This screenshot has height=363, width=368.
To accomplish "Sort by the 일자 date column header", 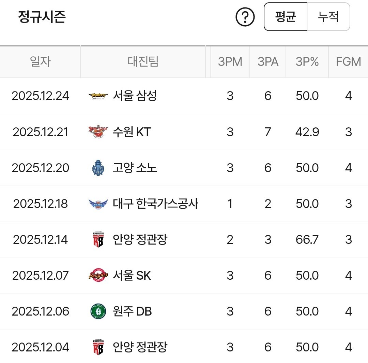I will click(40, 62).
